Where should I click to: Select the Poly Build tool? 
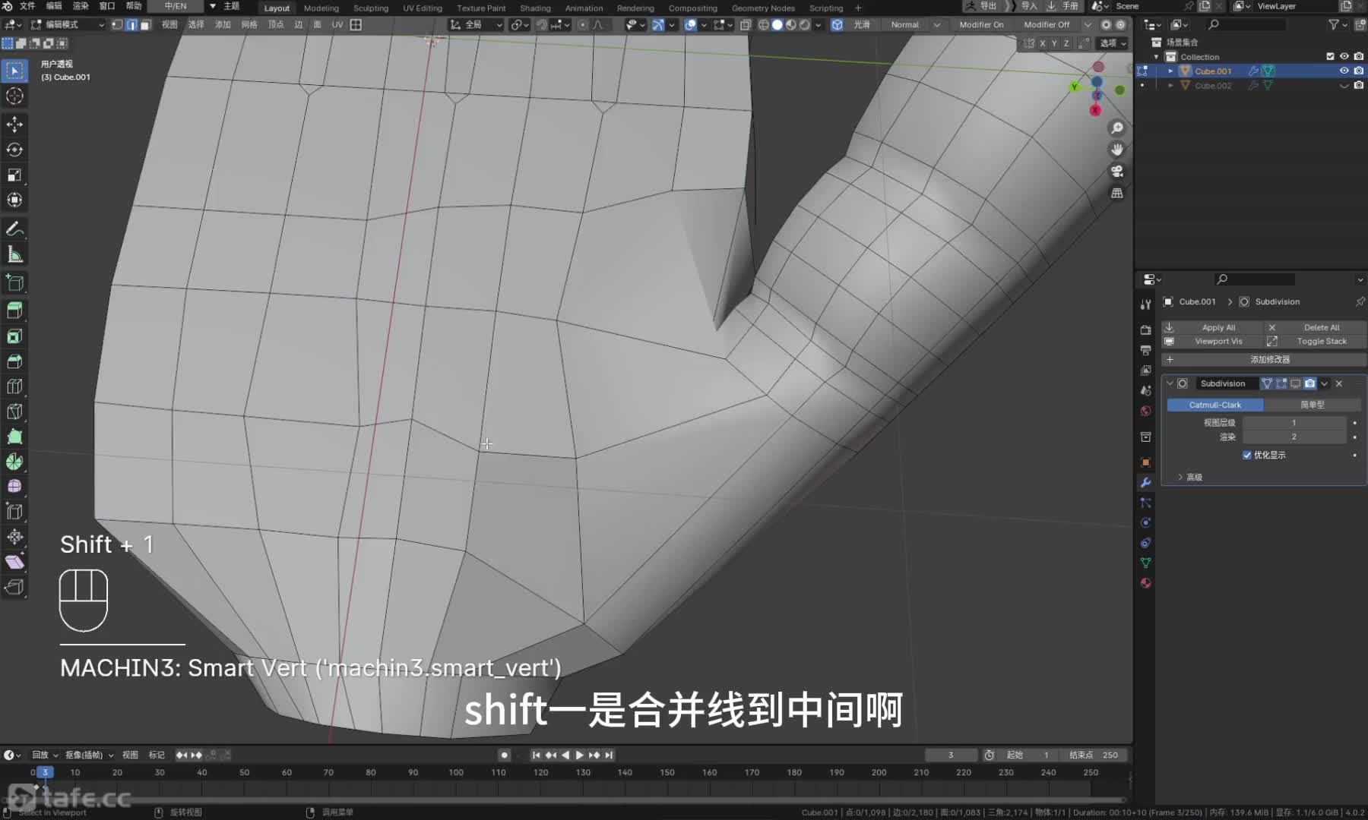[x=14, y=437]
